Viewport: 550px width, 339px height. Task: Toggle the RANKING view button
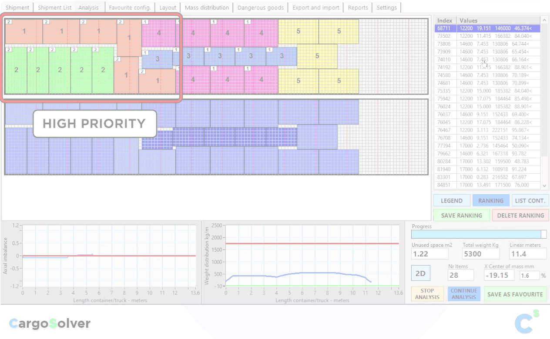point(490,200)
